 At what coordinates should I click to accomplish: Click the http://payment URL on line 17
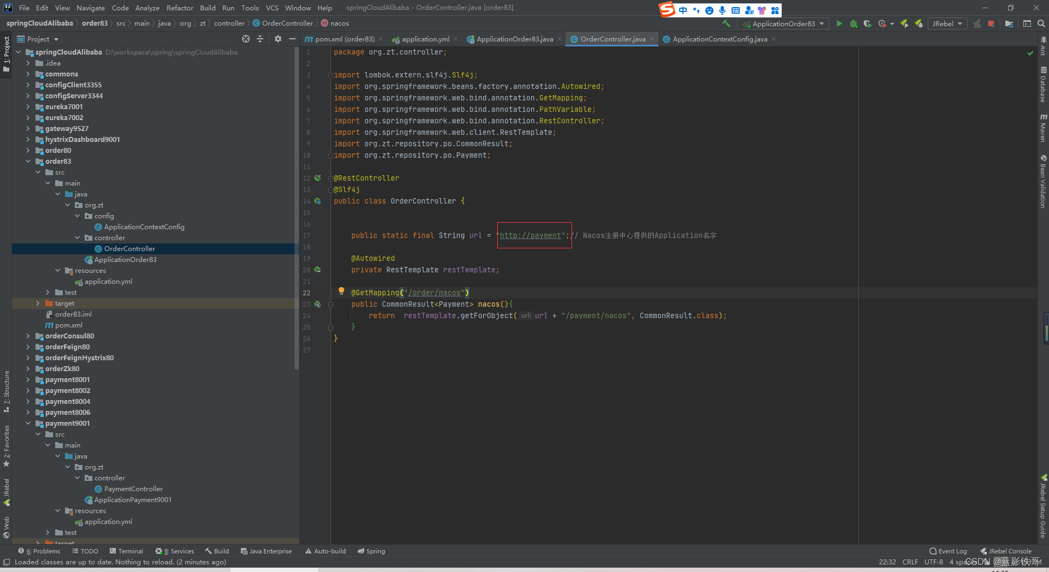point(531,235)
